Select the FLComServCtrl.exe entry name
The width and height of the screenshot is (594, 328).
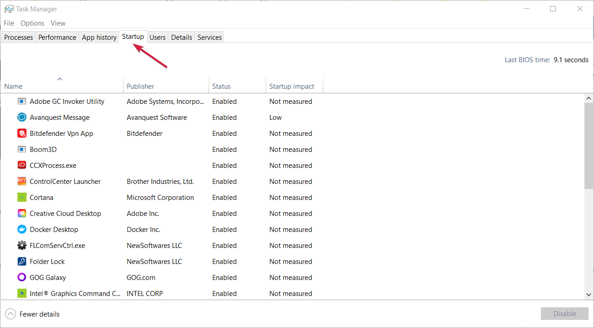[58, 246]
